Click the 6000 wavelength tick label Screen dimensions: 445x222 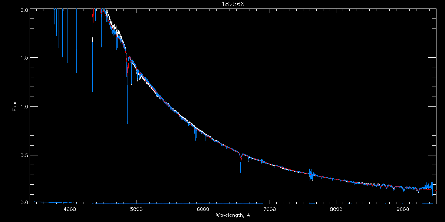(203, 209)
